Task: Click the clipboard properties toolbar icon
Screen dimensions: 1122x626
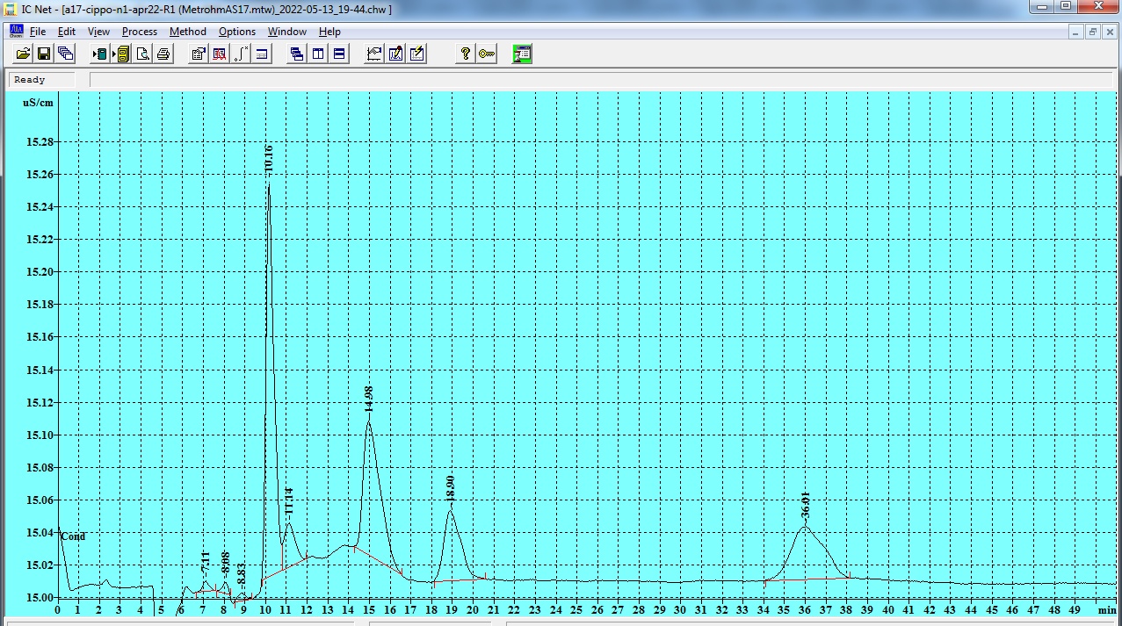Action: point(199,54)
